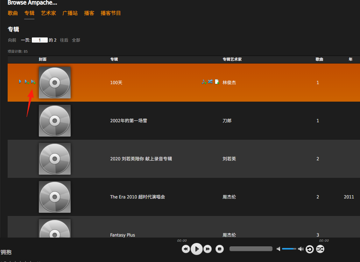Open artist 刀郎
The width and height of the screenshot is (360, 262).
coord(227,121)
